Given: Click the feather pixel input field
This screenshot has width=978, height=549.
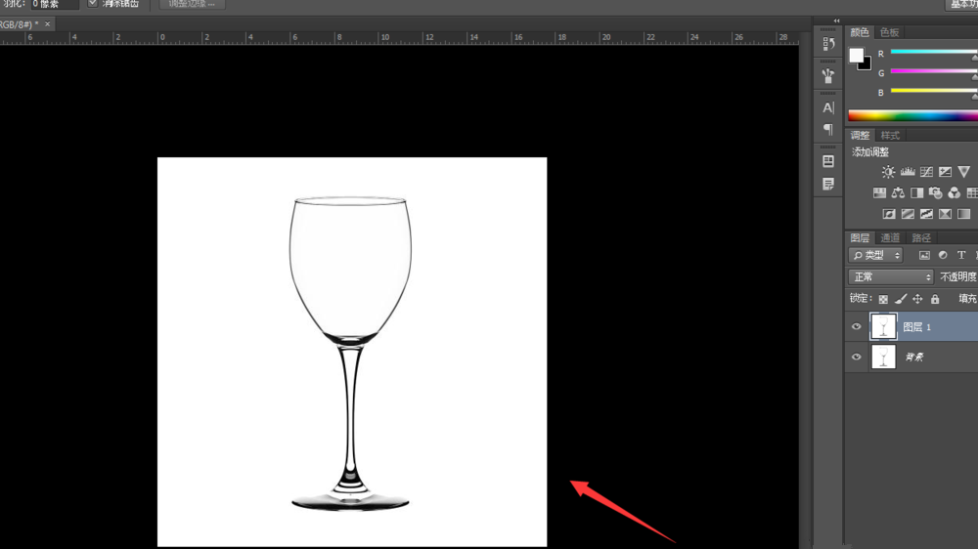Looking at the screenshot, I should click(x=54, y=4).
